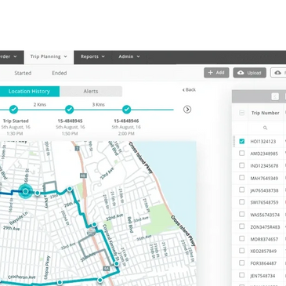Click the Trip Started checkpoint marker

coord(13,110)
